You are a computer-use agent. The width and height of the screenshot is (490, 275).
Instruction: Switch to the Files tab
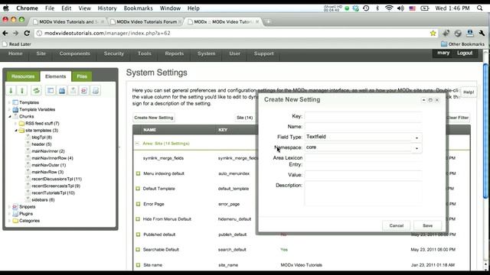pos(82,76)
